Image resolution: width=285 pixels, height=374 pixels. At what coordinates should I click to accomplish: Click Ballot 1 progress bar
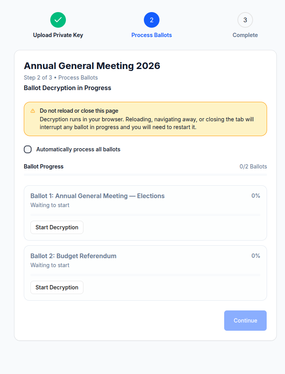tap(145, 215)
